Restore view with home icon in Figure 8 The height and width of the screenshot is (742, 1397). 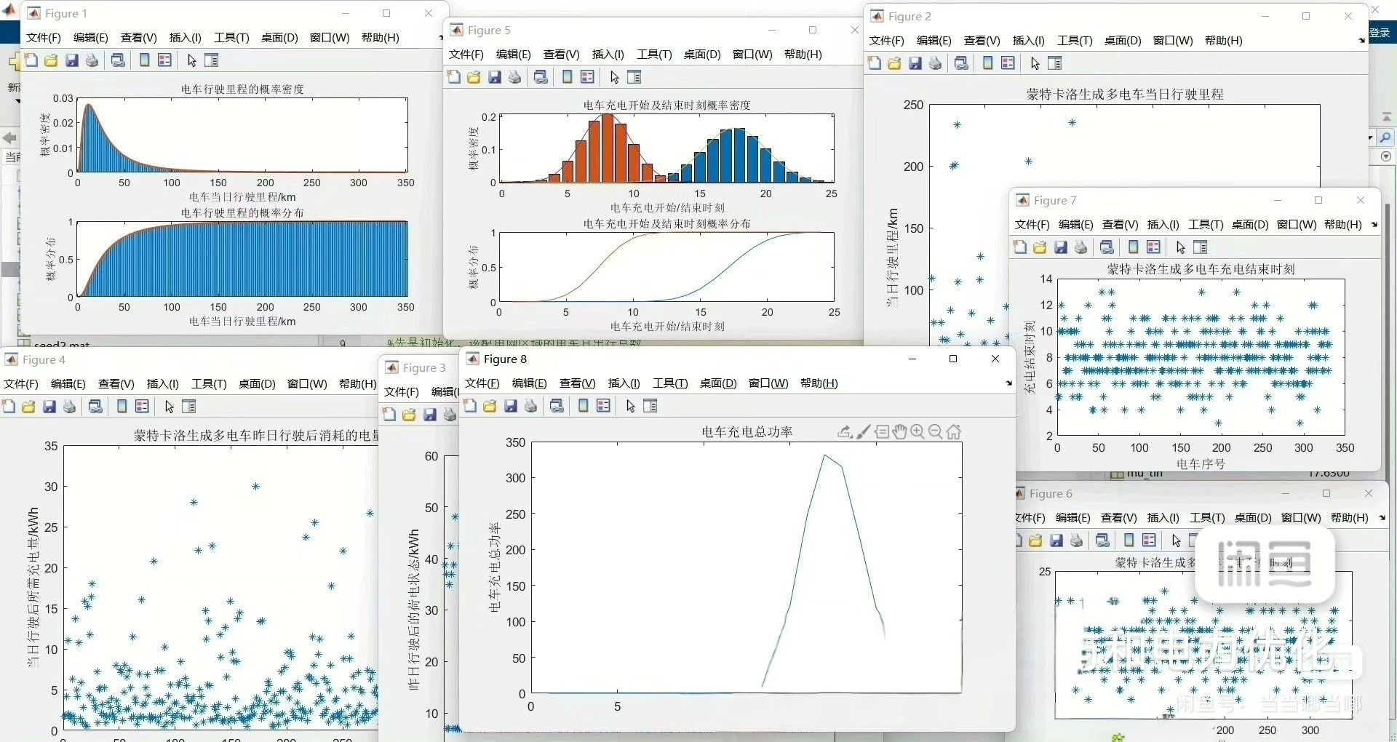tap(954, 432)
